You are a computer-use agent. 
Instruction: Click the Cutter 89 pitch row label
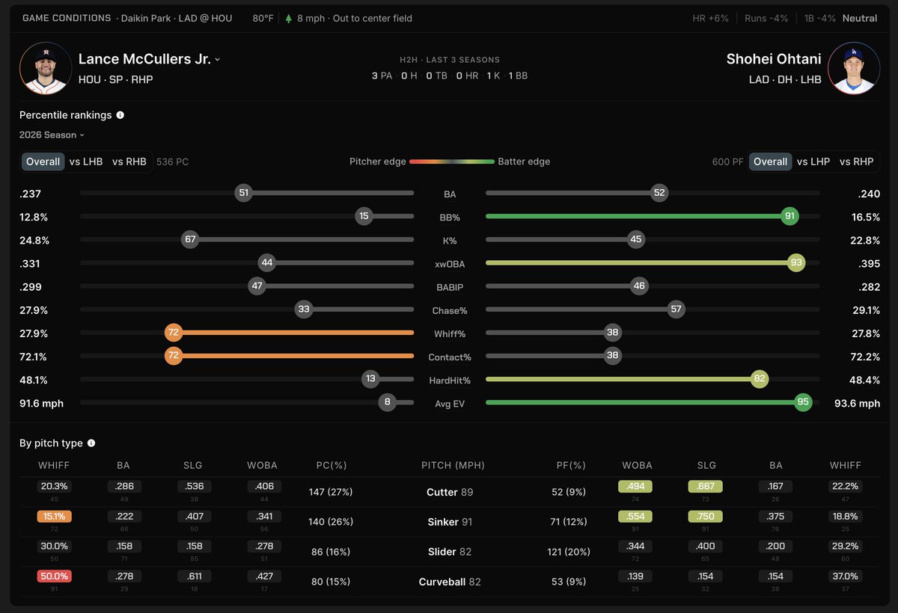tap(450, 492)
